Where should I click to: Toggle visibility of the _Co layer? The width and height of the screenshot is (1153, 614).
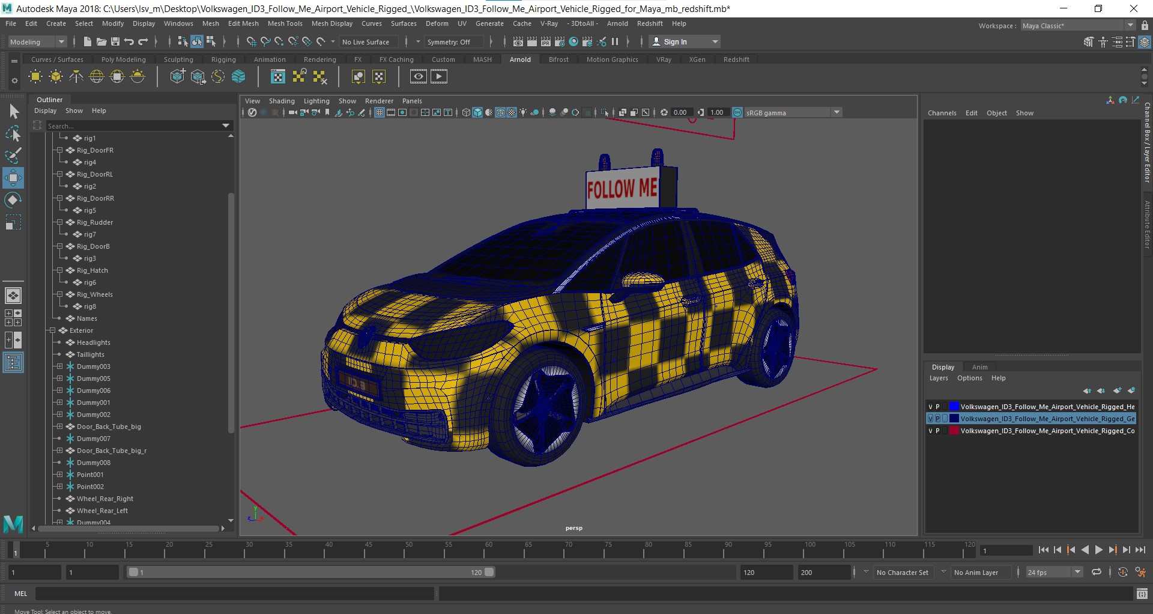tap(930, 431)
